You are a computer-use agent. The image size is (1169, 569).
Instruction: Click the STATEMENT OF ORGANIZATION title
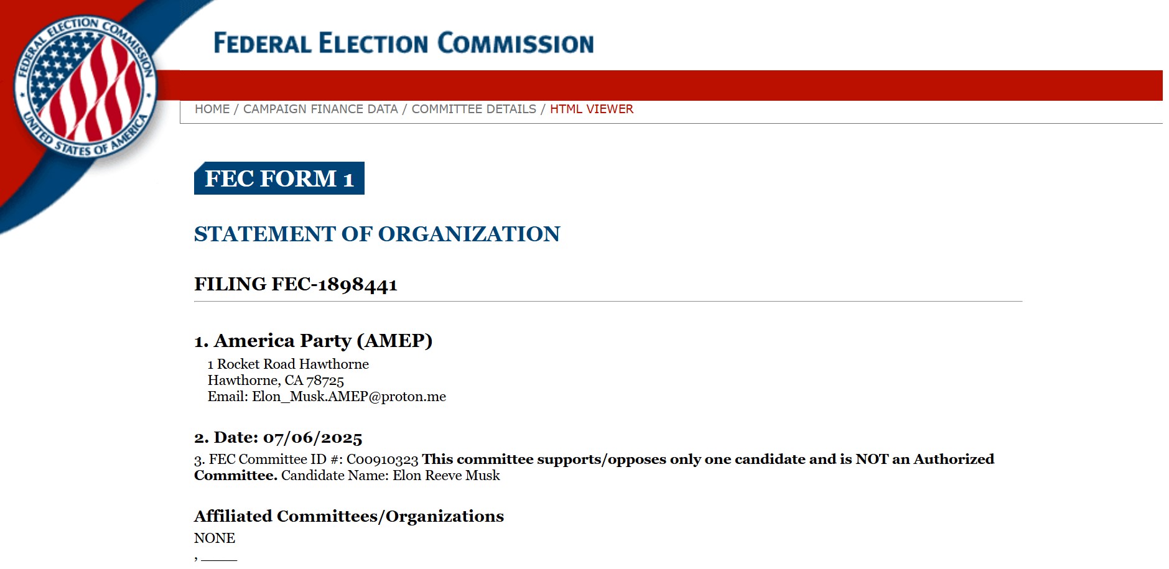click(377, 234)
